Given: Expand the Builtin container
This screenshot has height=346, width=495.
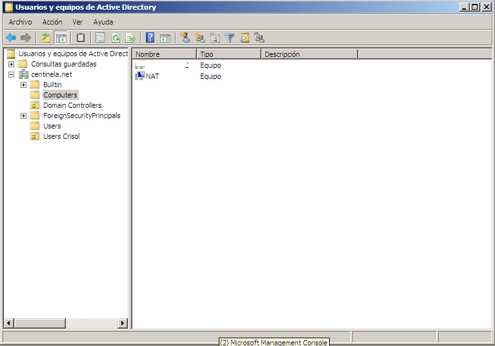Looking at the screenshot, I should 23,85.
